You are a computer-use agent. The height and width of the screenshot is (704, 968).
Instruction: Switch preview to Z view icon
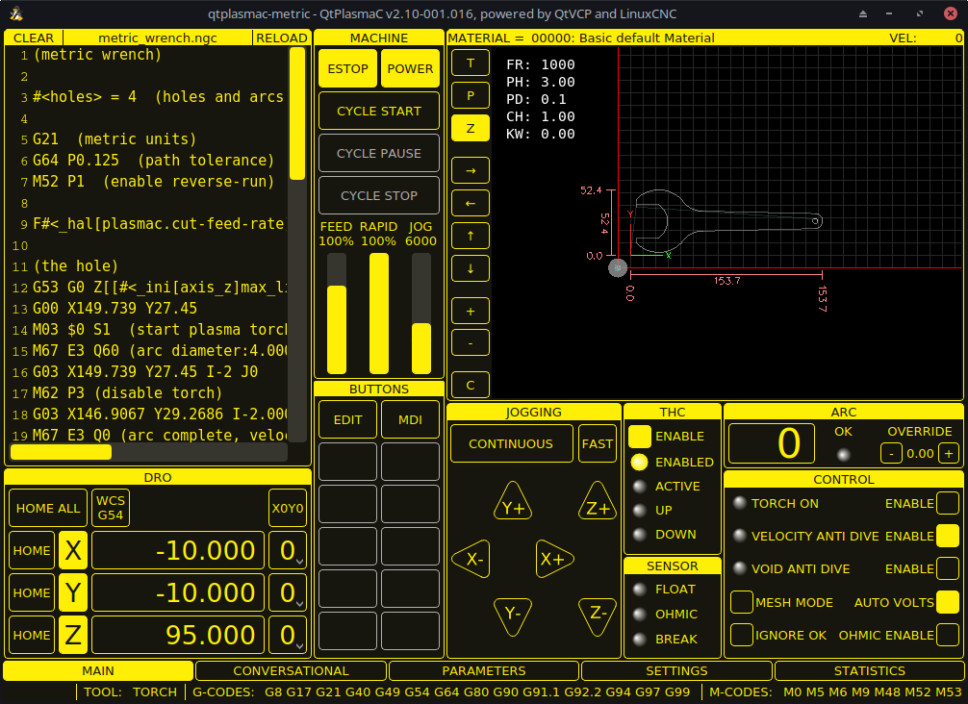[470, 127]
